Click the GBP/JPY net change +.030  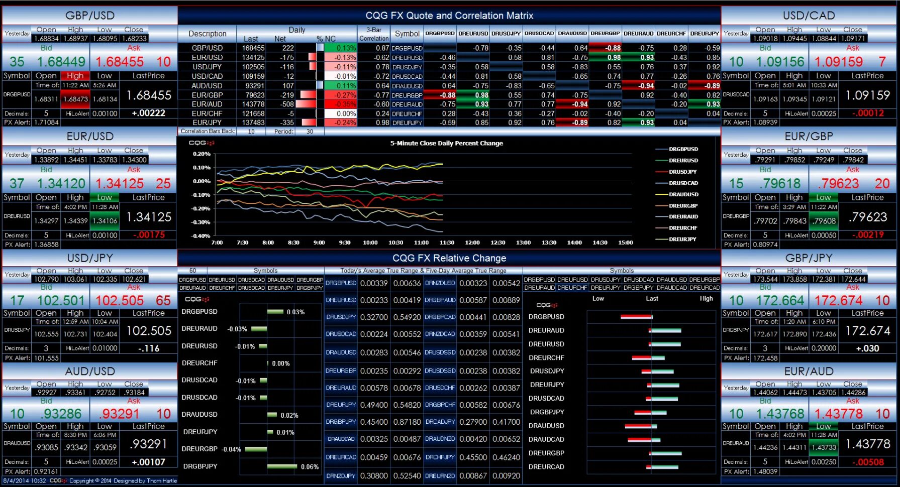pos(868,348)
